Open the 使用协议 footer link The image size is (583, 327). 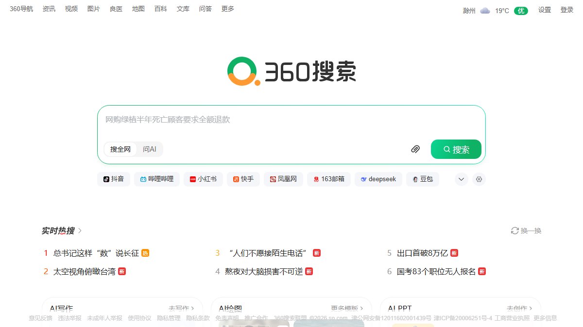(x=139, y=318)
